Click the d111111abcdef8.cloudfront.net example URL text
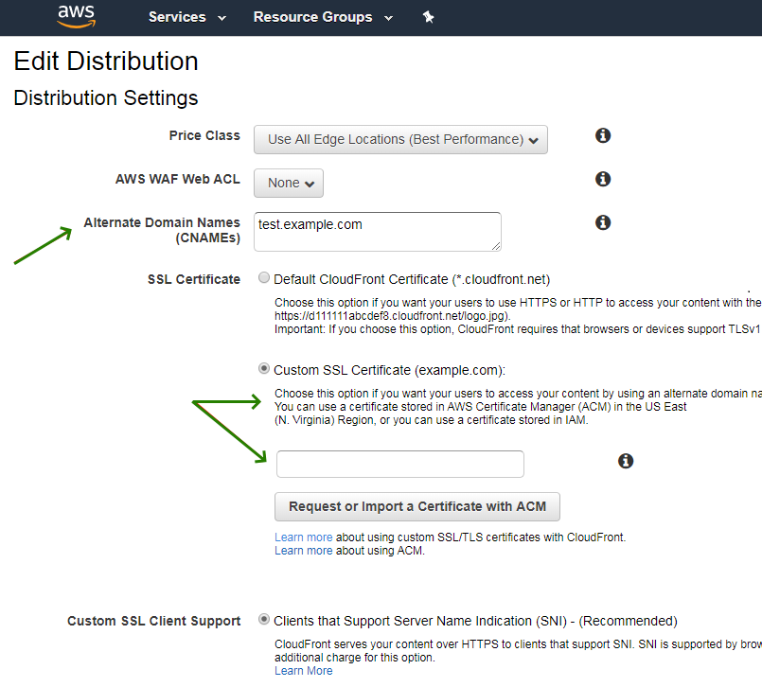The image size is (762, 687). pos(392,316)
